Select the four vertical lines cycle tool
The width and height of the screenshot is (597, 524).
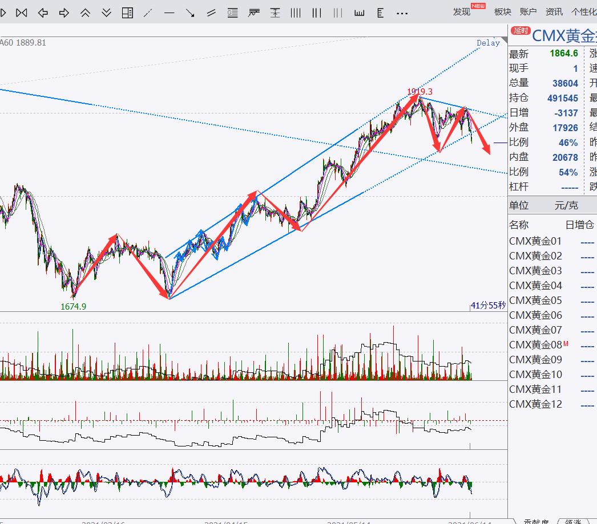(296, 13)
